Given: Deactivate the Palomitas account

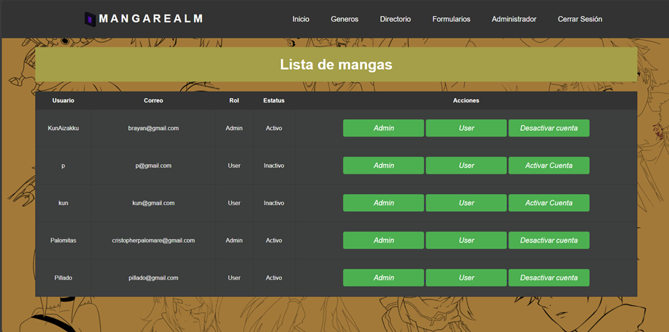Looking at the screenshot, I should point(548,240).
